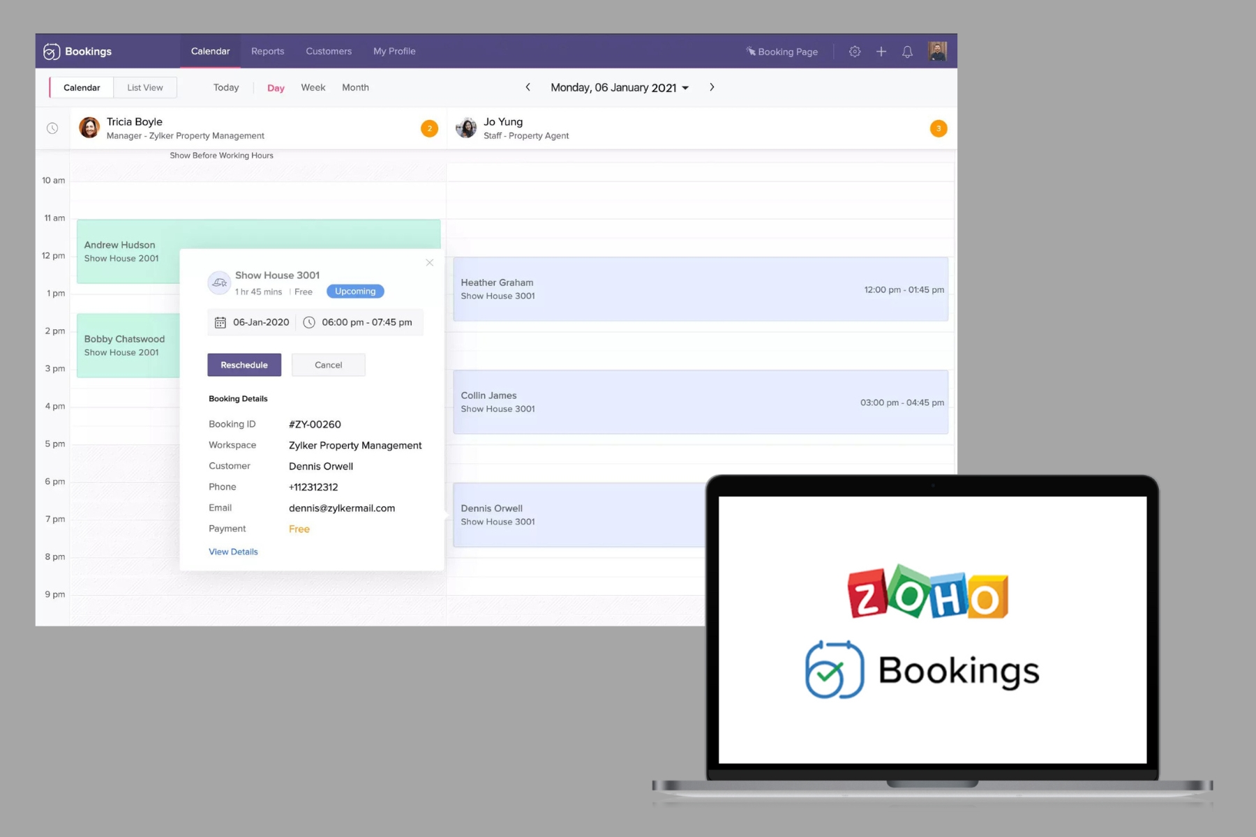Click Jo Yung's orange count badge

[x=939, y=128]
